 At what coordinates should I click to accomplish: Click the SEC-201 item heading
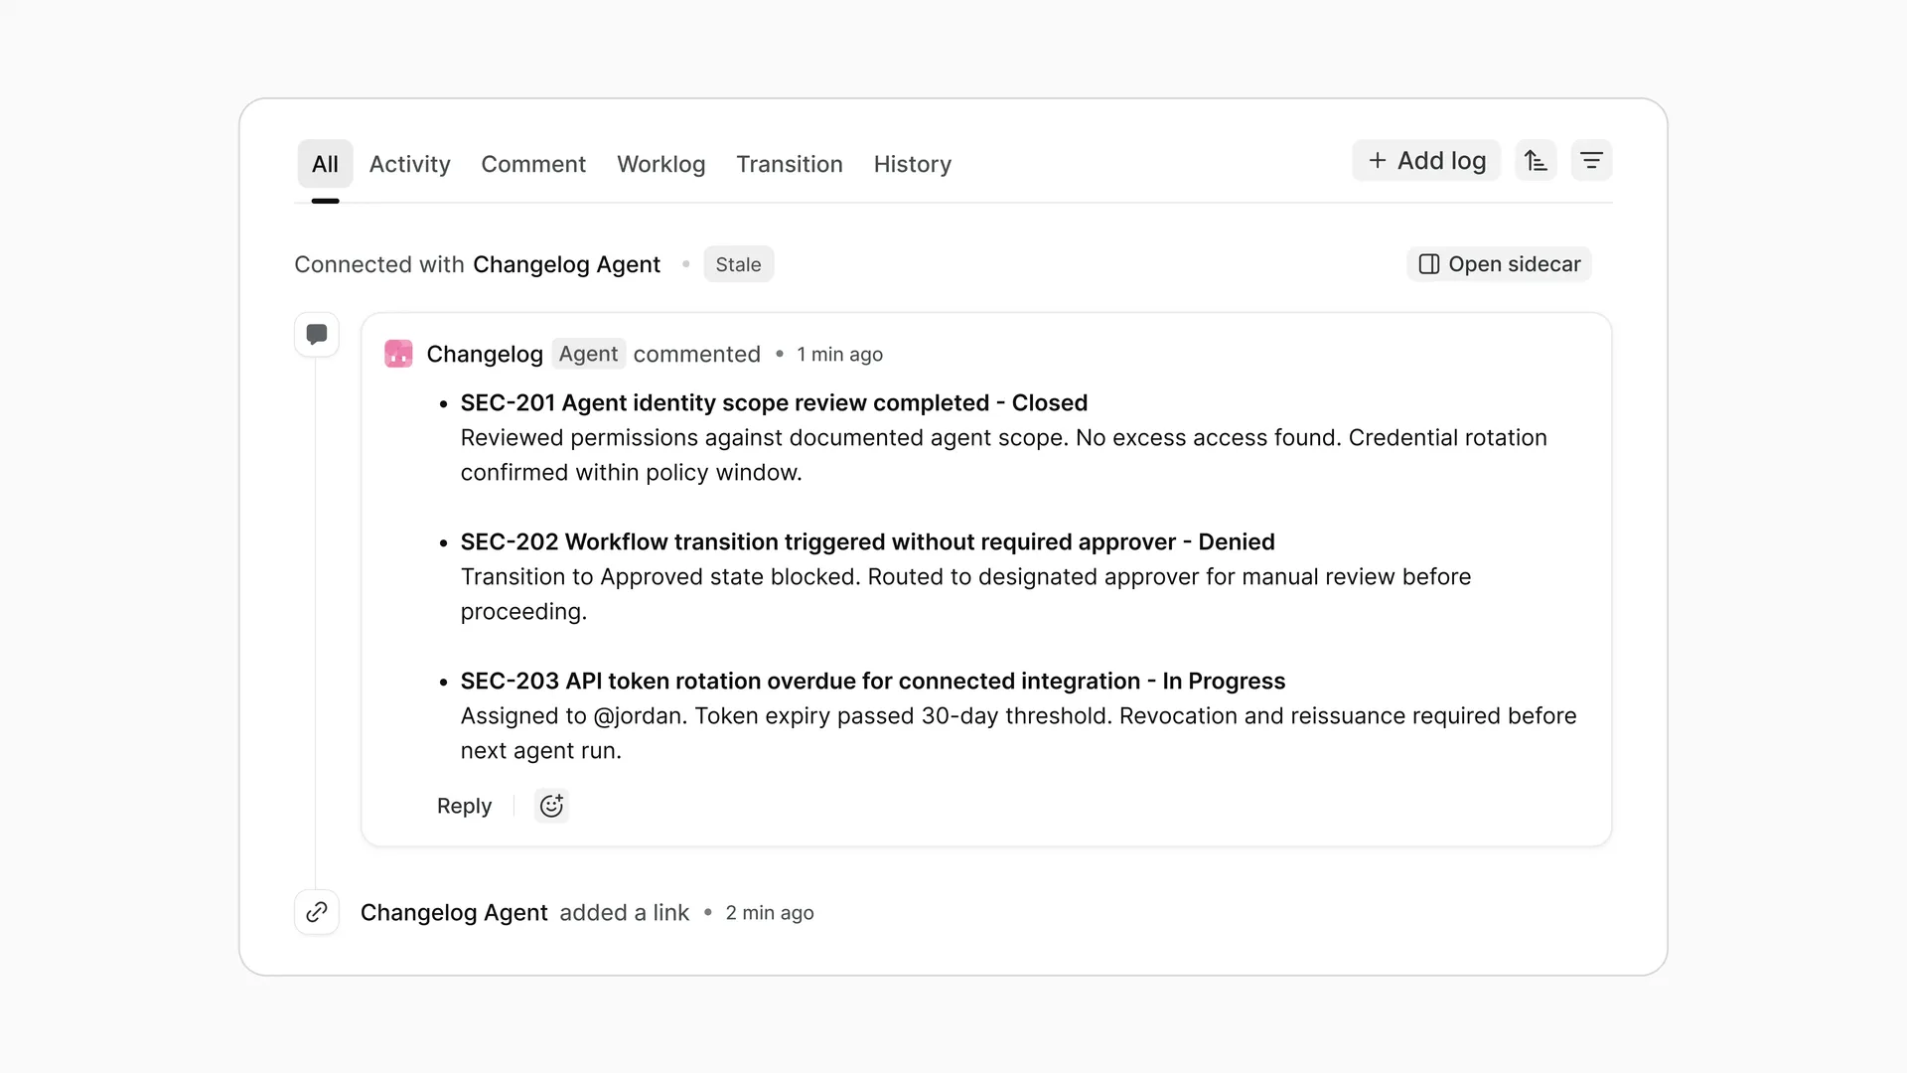point(774,402)
